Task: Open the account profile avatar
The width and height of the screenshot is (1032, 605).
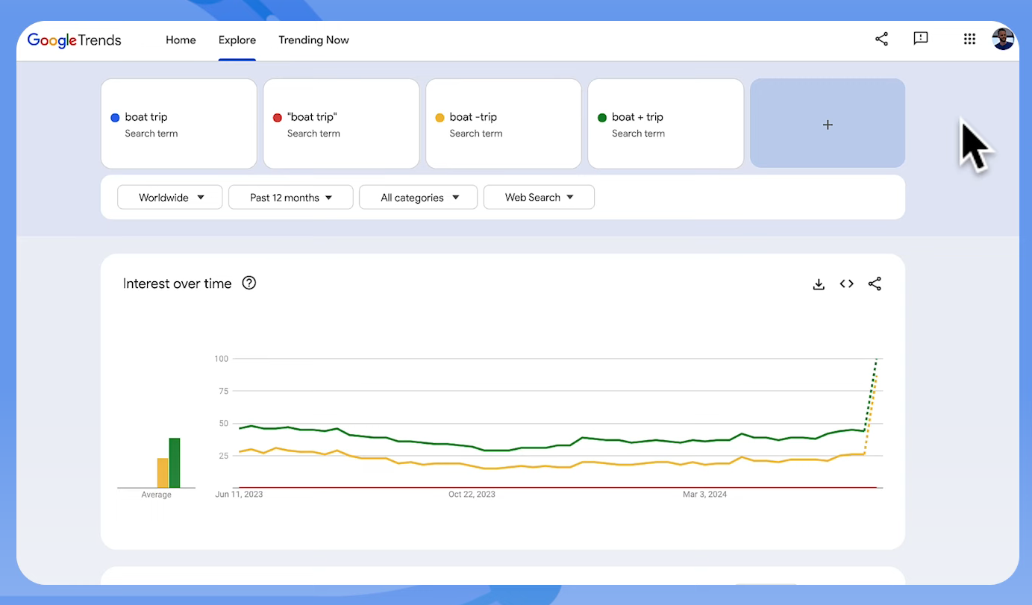Action: pyautogui.click(x=1003, y=39)
